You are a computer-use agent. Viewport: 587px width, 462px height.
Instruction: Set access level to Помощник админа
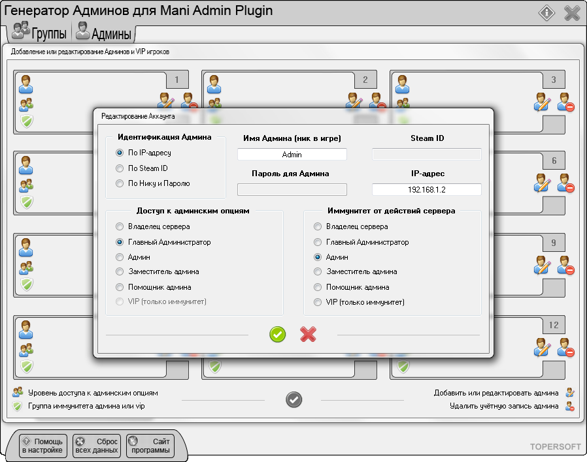pos(154,287)
